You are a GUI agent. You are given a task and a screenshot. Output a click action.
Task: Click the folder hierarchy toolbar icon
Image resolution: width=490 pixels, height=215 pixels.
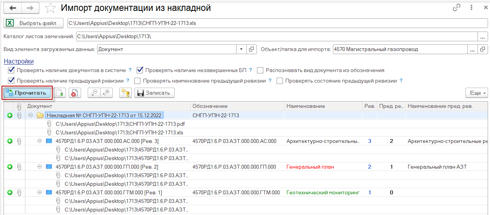(125, 93)
